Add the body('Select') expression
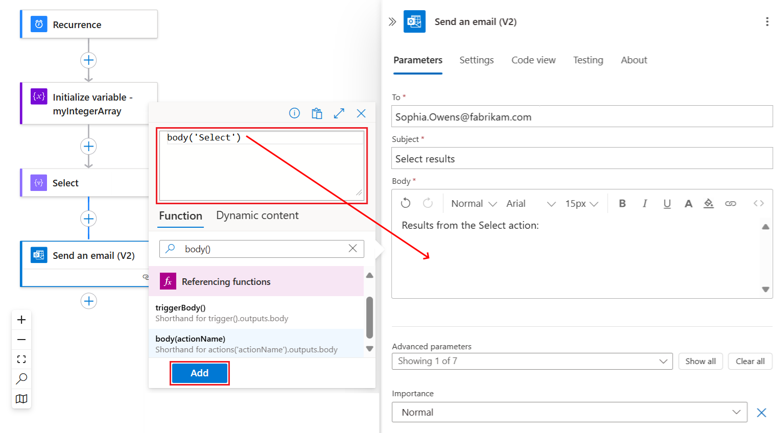 (199, 373)
